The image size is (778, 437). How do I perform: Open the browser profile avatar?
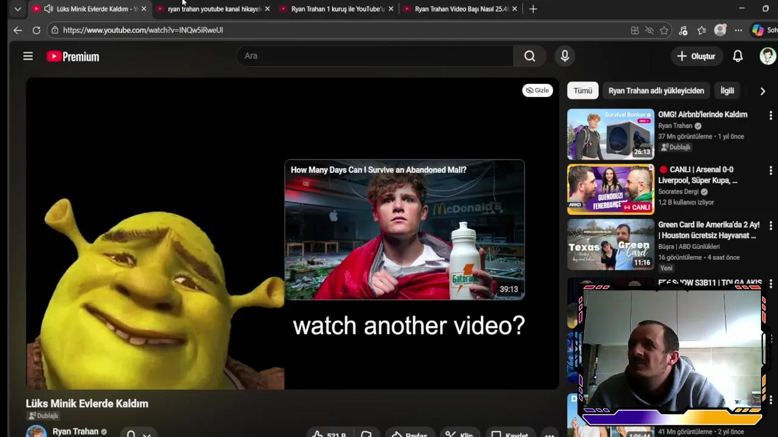(720, 30)
